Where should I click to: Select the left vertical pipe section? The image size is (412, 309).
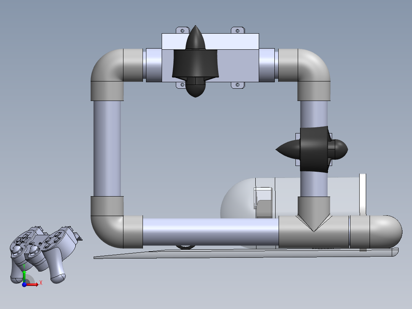107,149
